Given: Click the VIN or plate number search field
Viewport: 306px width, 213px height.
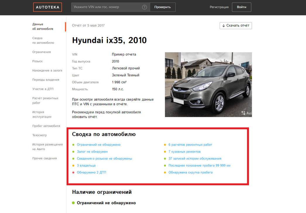Looking at the screenshot, I should [107, 7].
